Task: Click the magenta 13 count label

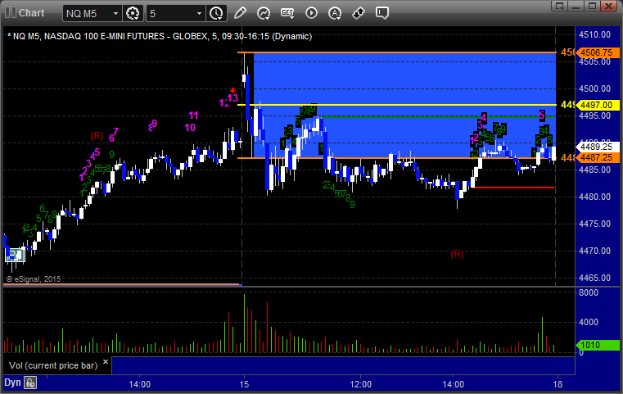Action: [x=232, y=97]
